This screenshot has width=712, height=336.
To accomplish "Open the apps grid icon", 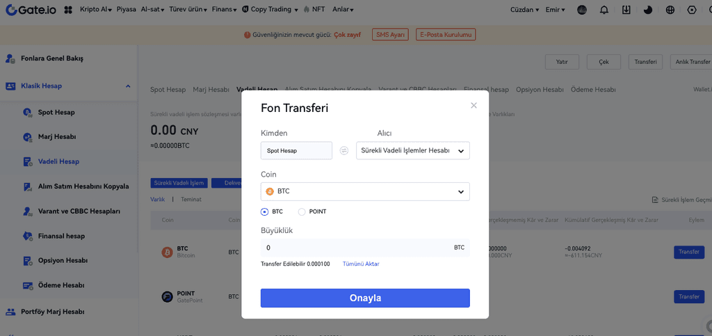I will 68,10.
